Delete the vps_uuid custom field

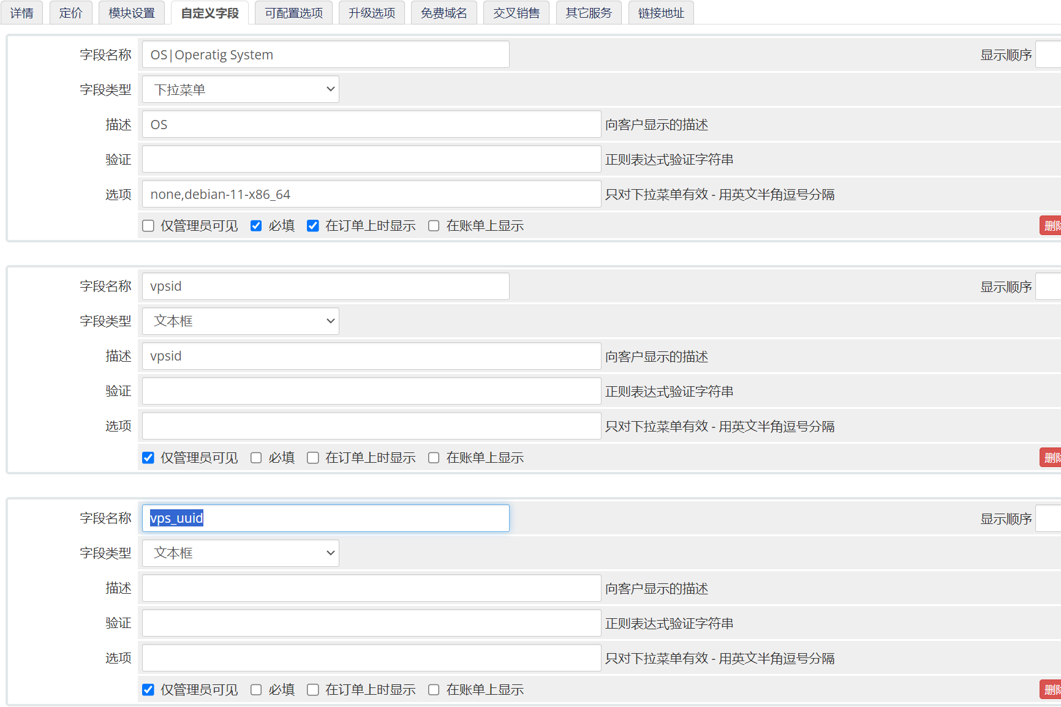point(1050,689)
